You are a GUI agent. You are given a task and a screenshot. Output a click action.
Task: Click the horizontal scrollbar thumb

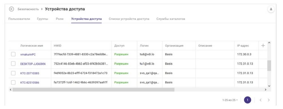coord(93,90)
